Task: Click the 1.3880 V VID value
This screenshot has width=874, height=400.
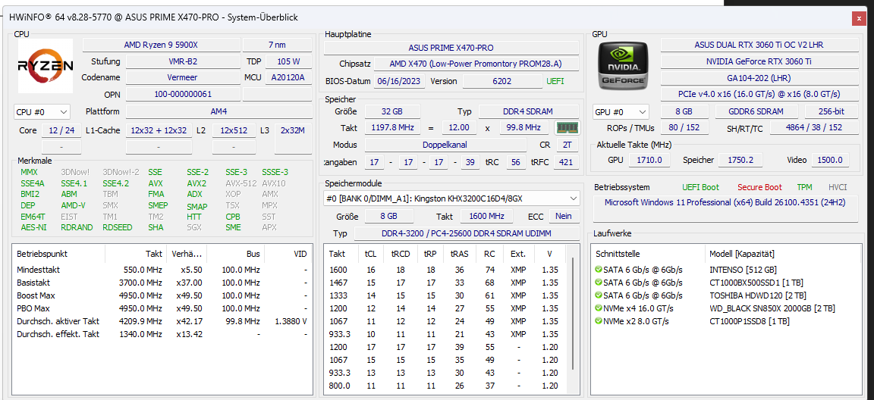Action: click(291, 321)
